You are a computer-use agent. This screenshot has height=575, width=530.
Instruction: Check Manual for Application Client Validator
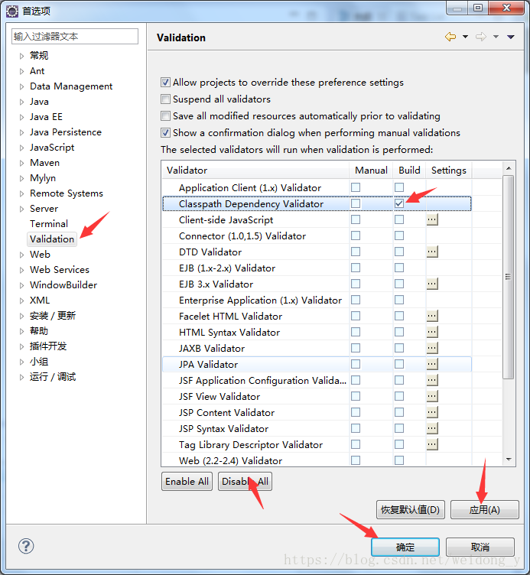[x=356, y=187]
